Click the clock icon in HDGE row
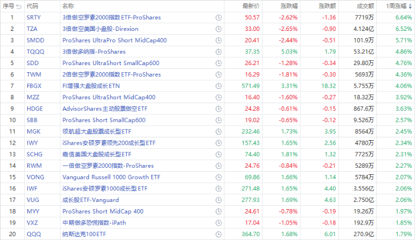The height and width of the screenshot is (240, 415). 219,109
